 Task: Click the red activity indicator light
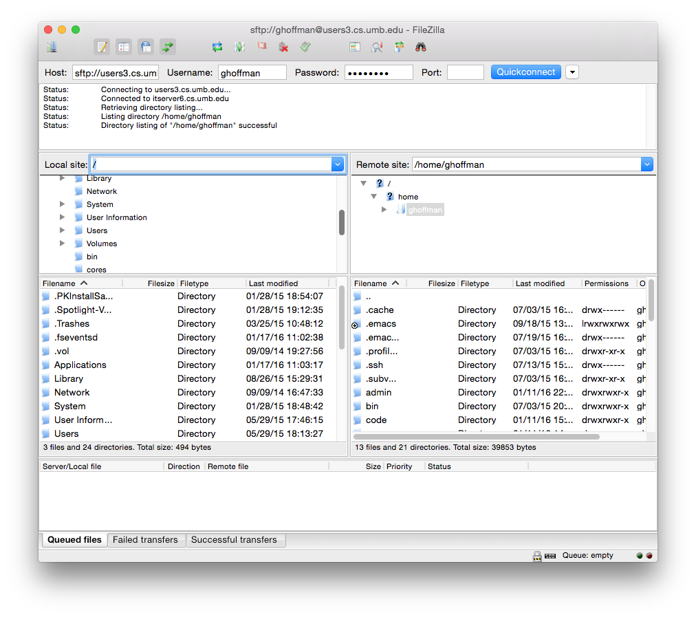(x=649, y=556)
